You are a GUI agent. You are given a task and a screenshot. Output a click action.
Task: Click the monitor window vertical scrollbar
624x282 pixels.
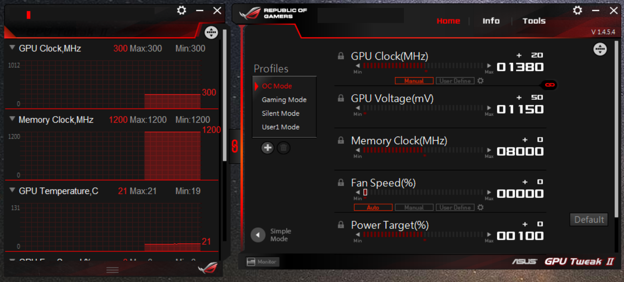point(224,95)
